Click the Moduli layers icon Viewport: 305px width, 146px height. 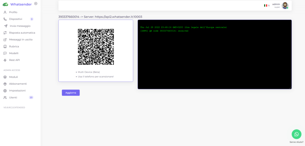pos(5,77)
